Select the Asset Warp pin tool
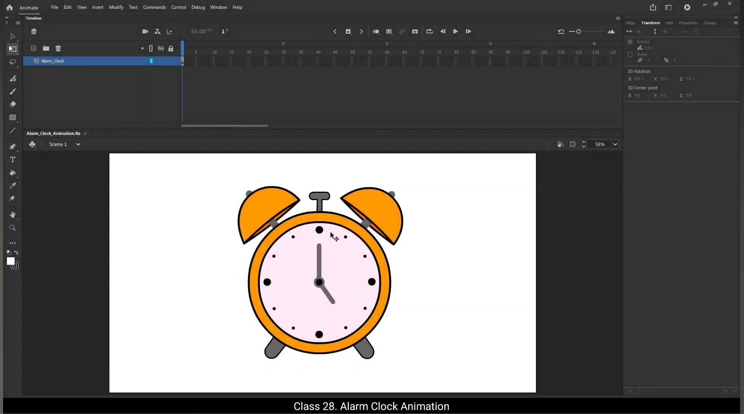 13,199
